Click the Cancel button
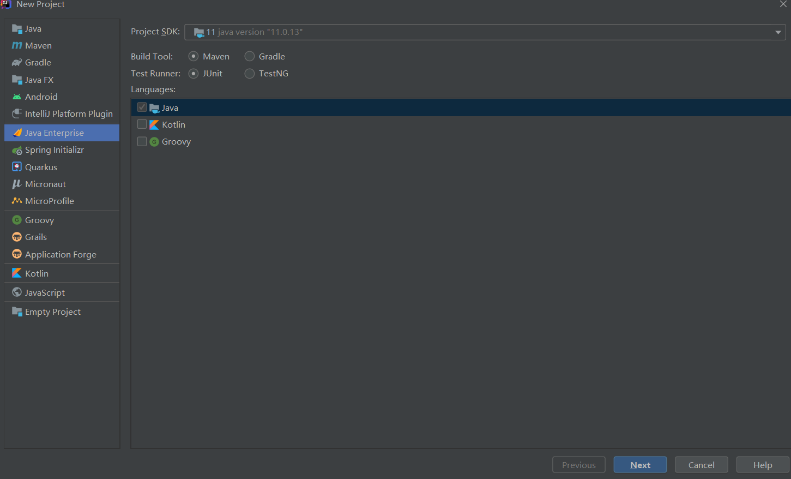The image size is (791, 479). pyautogui.click(x=701, y=465)
